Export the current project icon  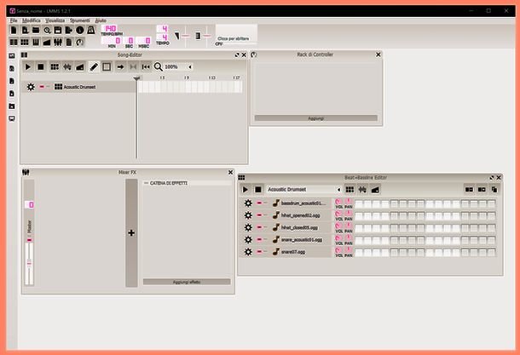[69, 30]
